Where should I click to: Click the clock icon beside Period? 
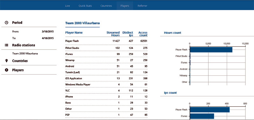pos(6,22)
